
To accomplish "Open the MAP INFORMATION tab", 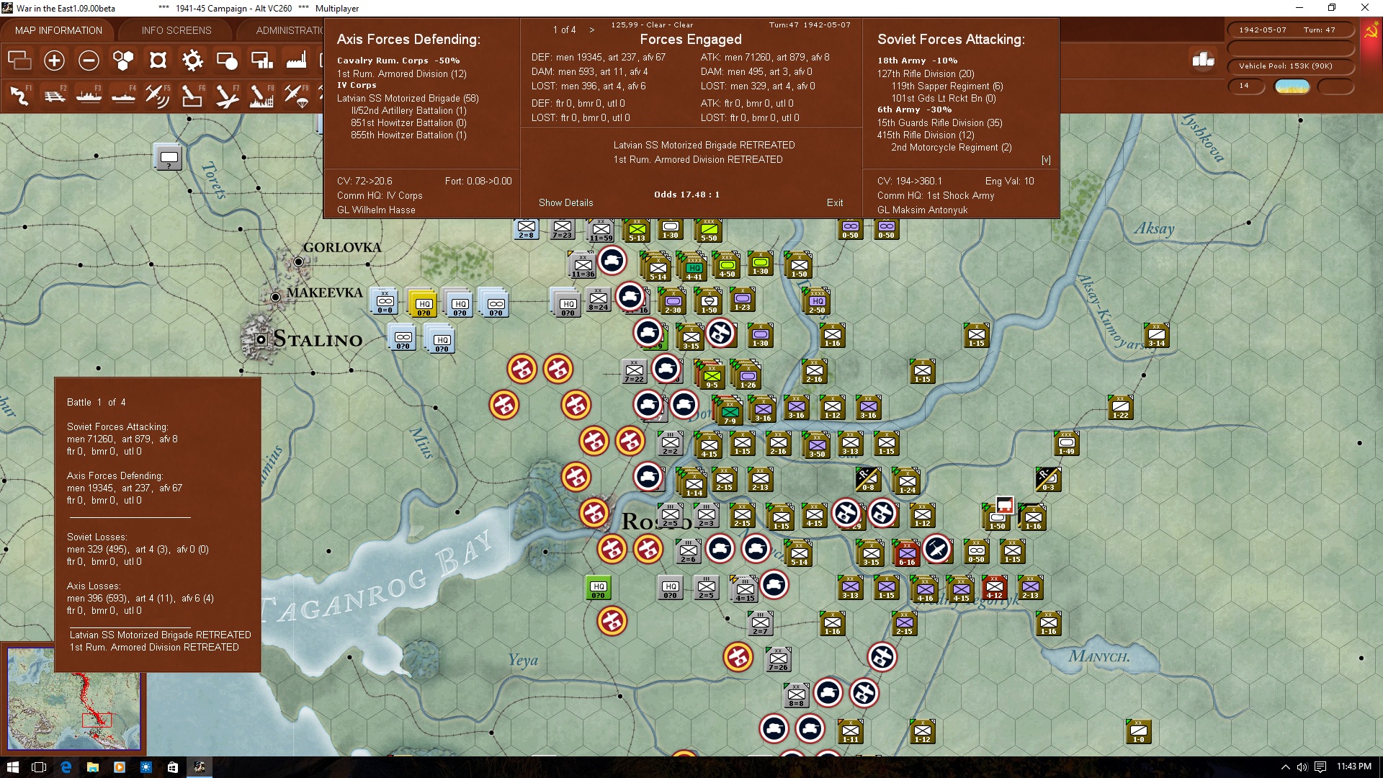I will click(58, 30).
